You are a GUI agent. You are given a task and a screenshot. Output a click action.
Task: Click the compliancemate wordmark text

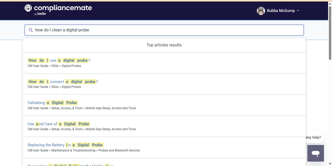(63, 8)
